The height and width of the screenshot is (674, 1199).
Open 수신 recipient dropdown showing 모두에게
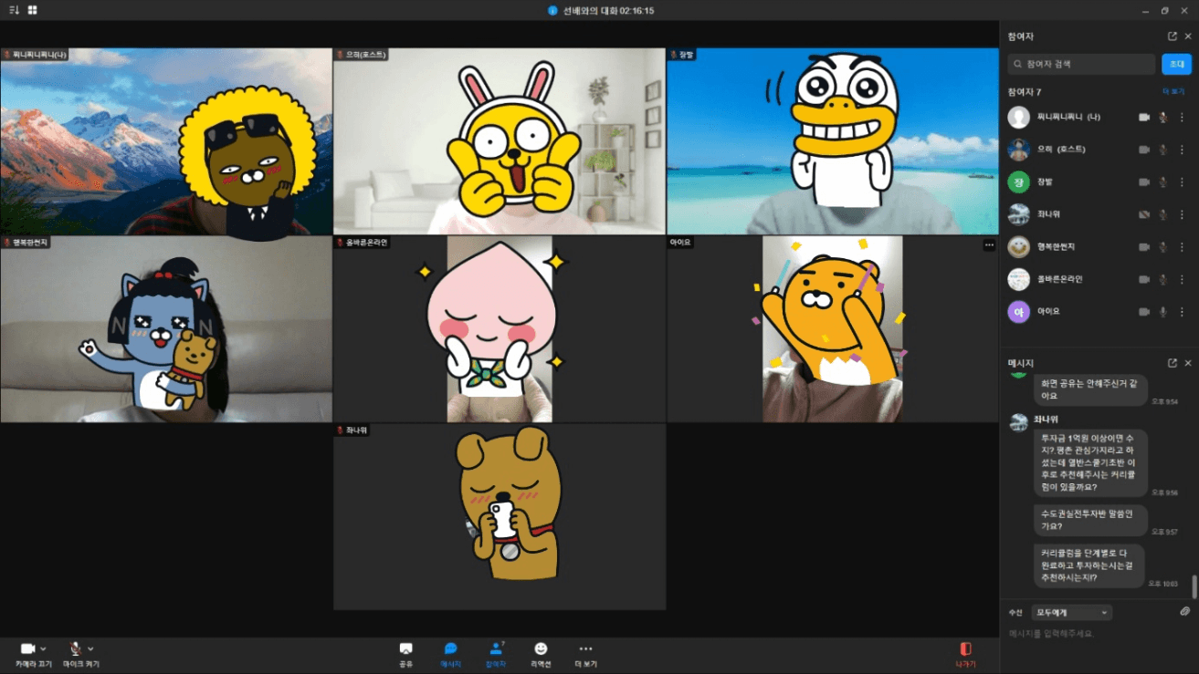[x=1071, y=613]
